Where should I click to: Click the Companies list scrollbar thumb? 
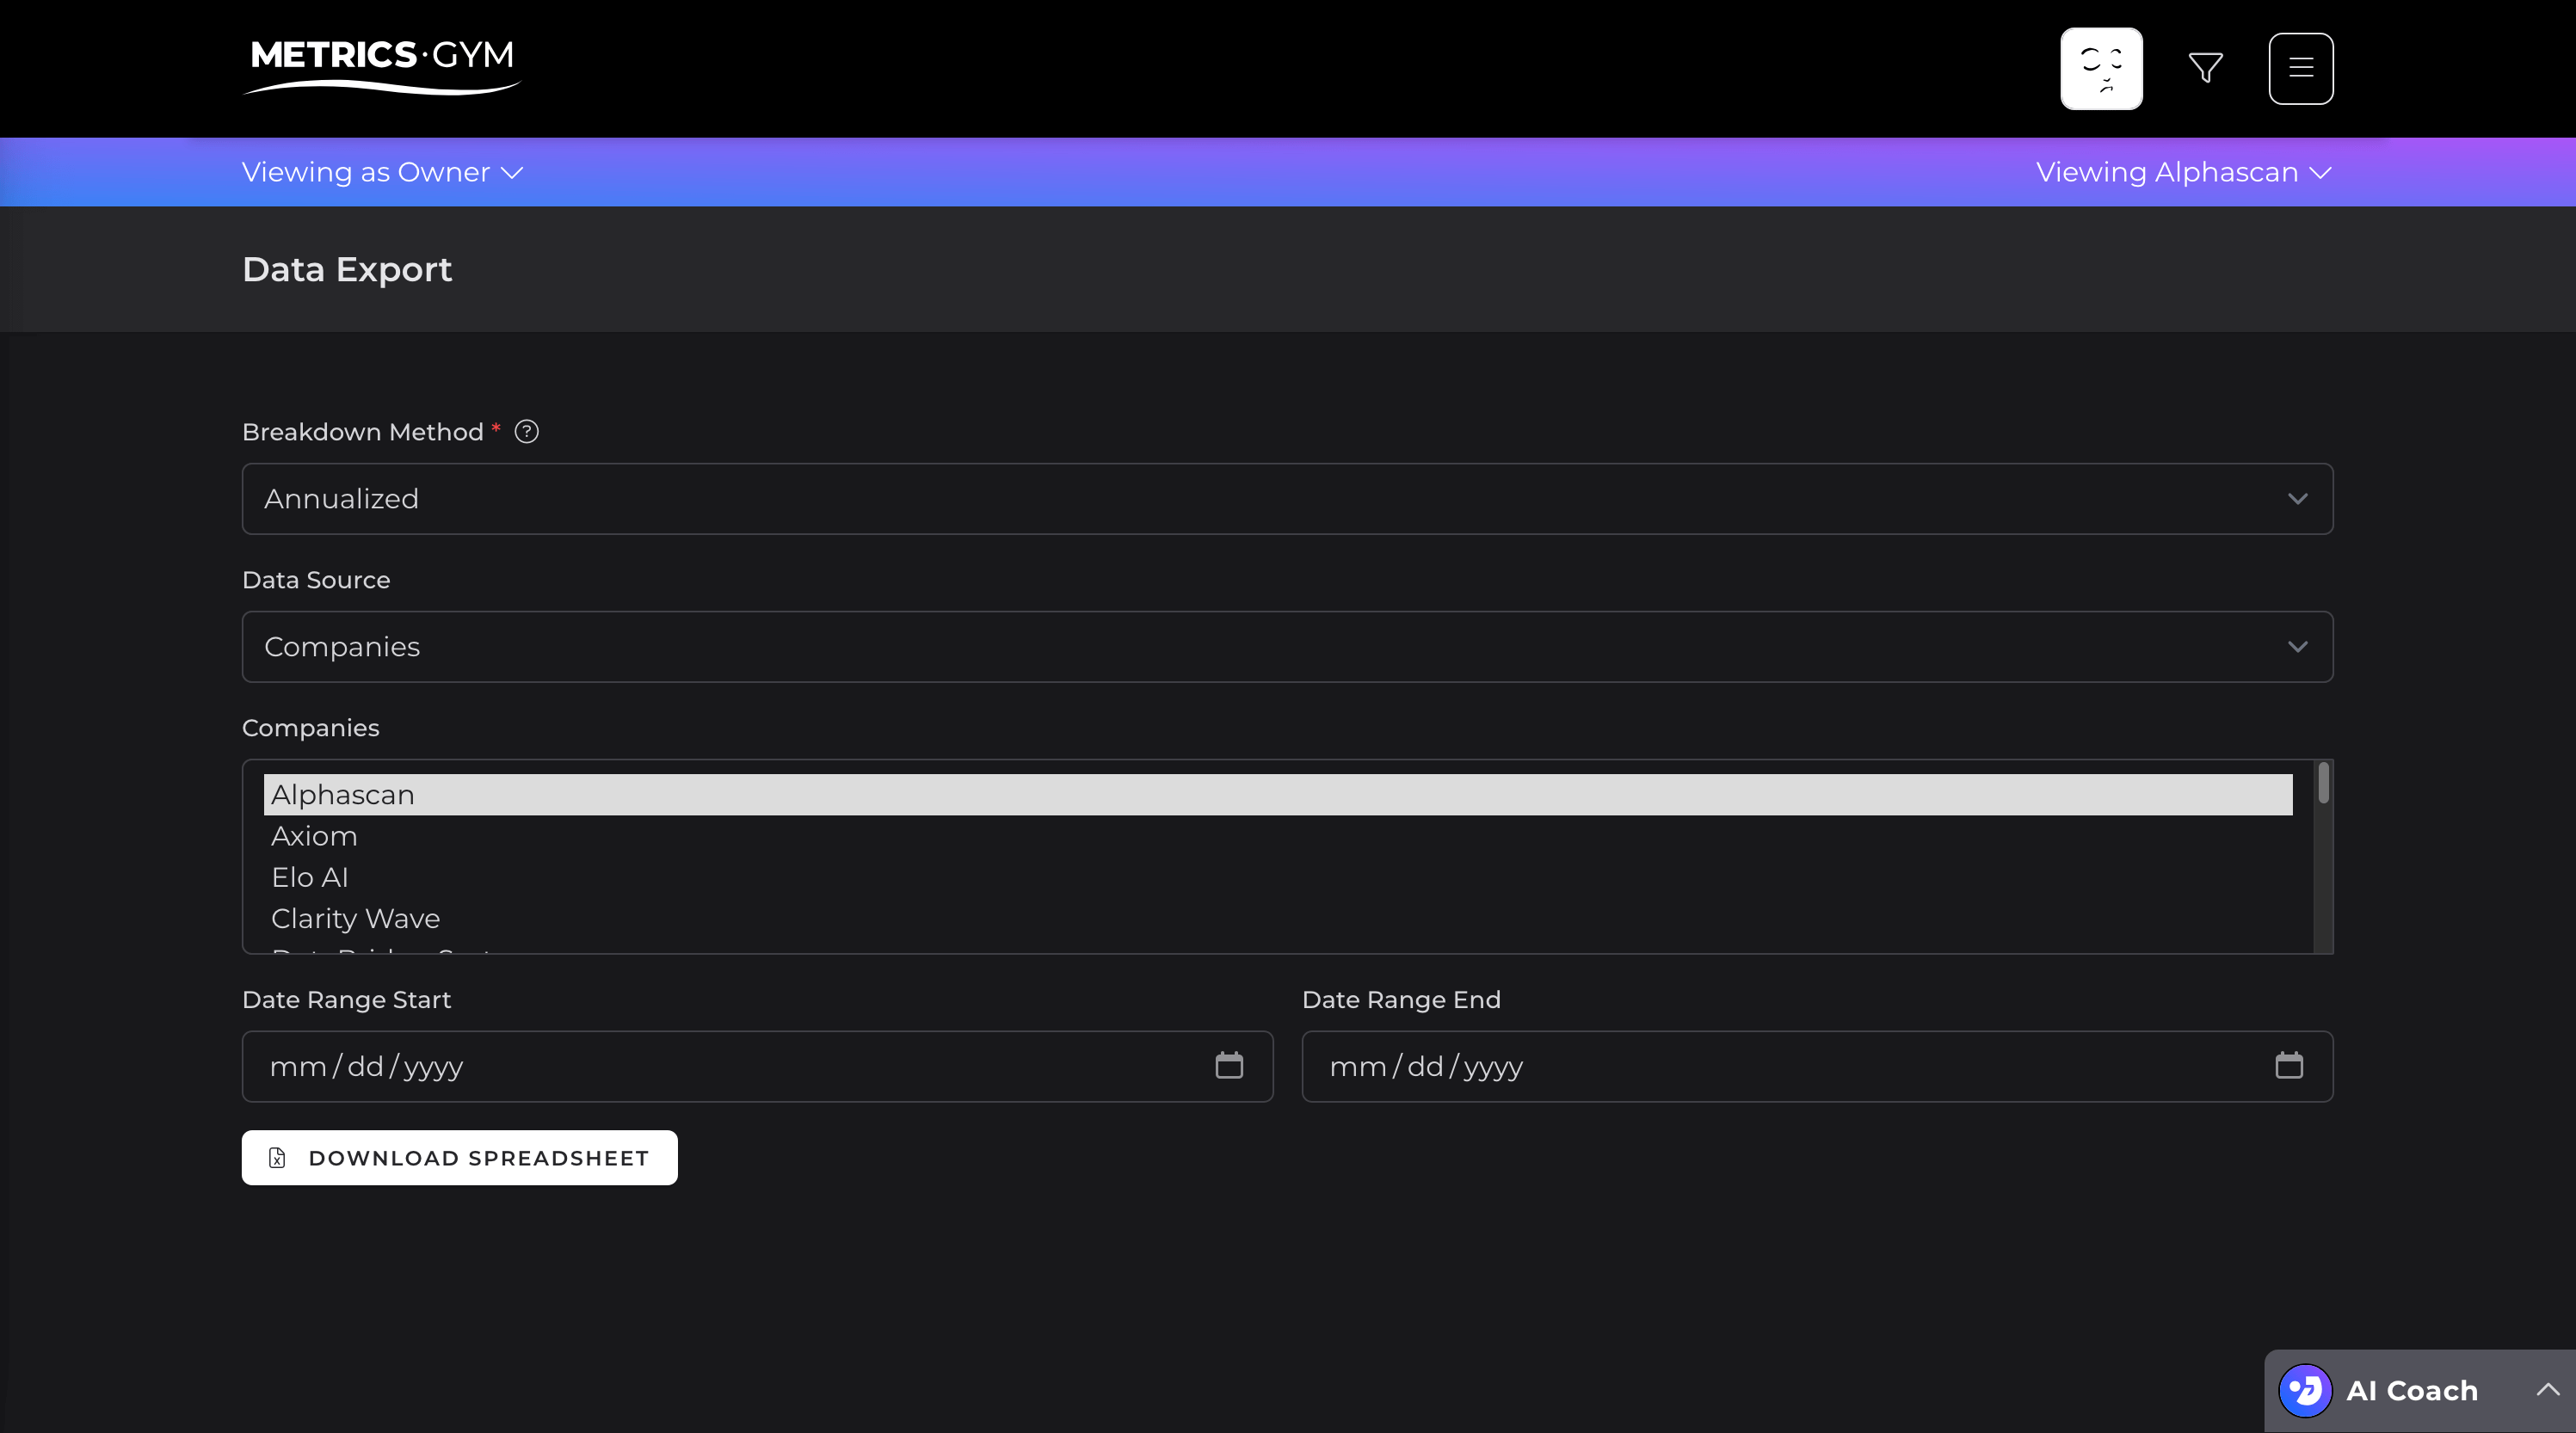point(2323,782)
